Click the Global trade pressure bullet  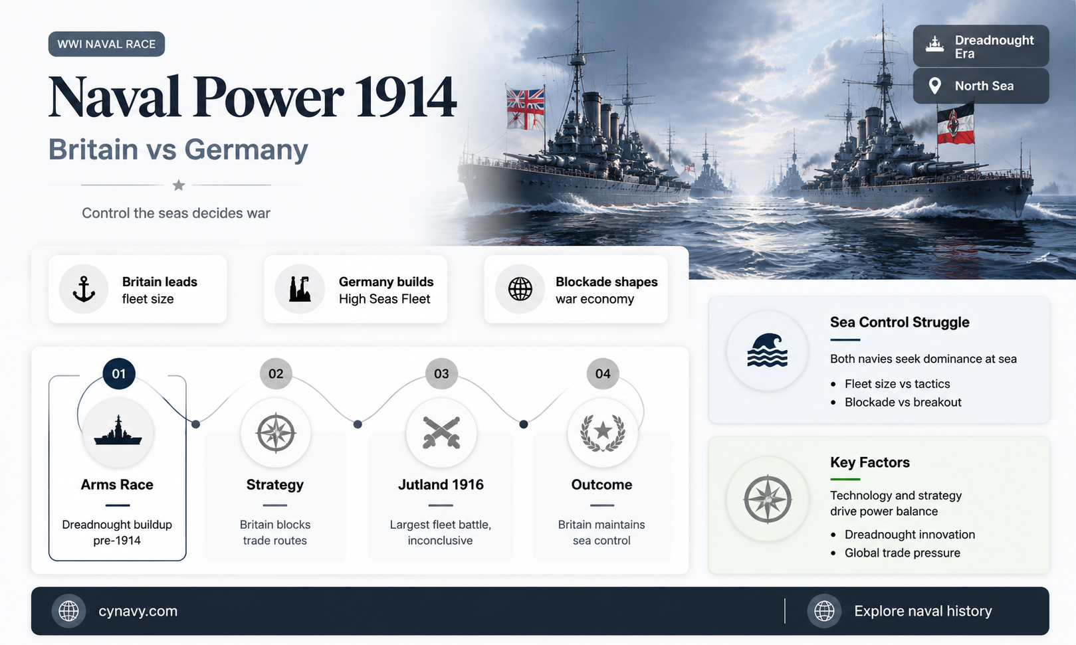point(902,553)
